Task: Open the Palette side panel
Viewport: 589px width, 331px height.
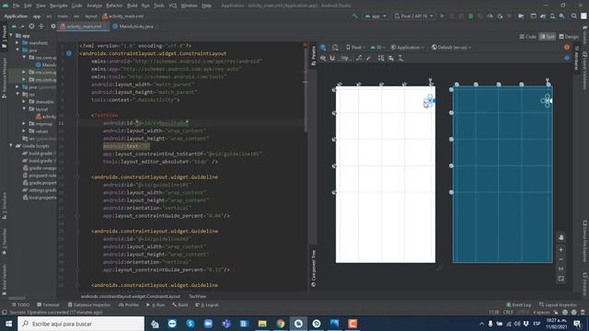Action: click(314, 55)
